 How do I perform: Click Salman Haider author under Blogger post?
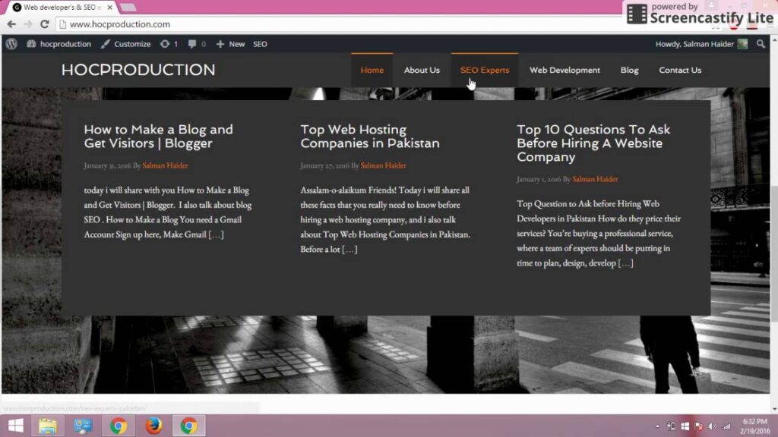pyautogui.click(x=165, y=165)
